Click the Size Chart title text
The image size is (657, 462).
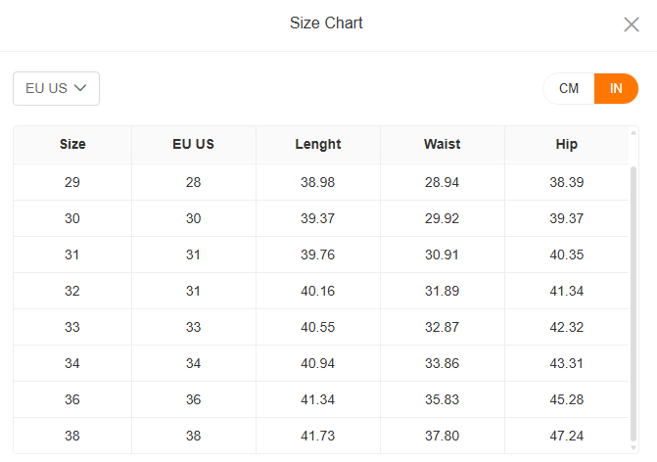326,23
